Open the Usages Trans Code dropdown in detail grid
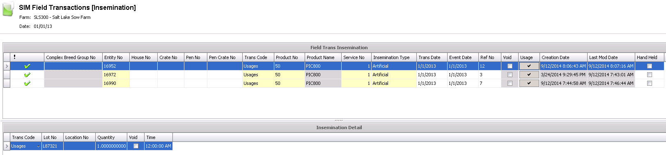Viewport: 666px width, 155px height. pos(38,146)
